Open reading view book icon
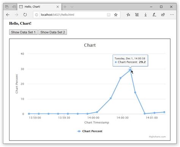 (x=109, y=15)
